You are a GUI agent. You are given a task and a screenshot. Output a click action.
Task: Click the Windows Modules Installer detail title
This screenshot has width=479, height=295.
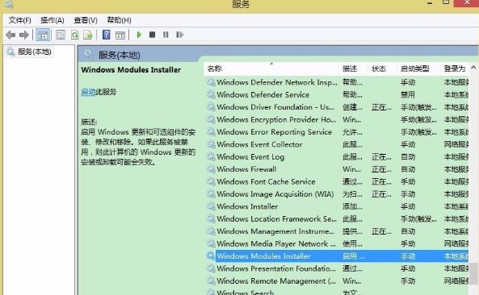(131, 70)
